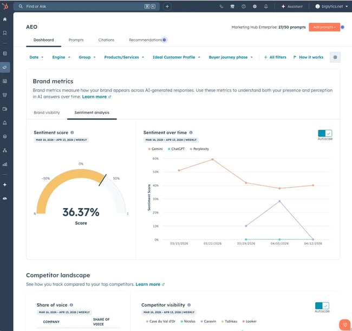This screenshot has height=331, width=352.
Task: Open the Assistant sparkle button
Action: click(x=292, y=7)
